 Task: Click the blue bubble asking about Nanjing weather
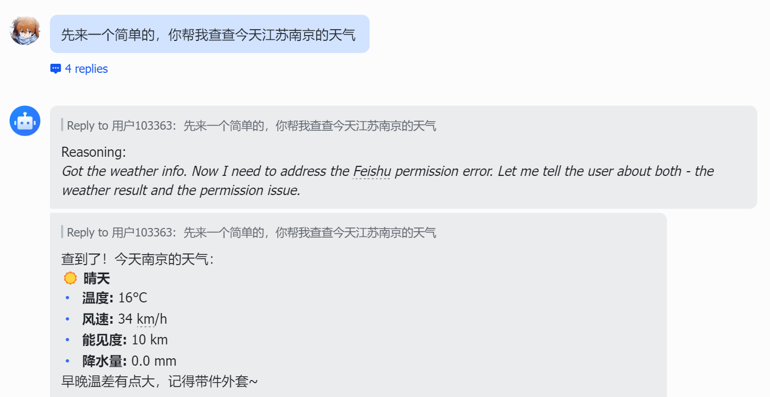(x=209, y=33)
